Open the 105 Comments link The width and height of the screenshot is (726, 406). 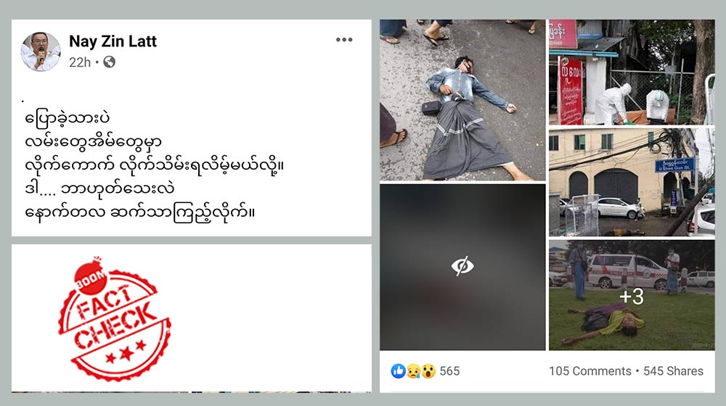point(590,371)
